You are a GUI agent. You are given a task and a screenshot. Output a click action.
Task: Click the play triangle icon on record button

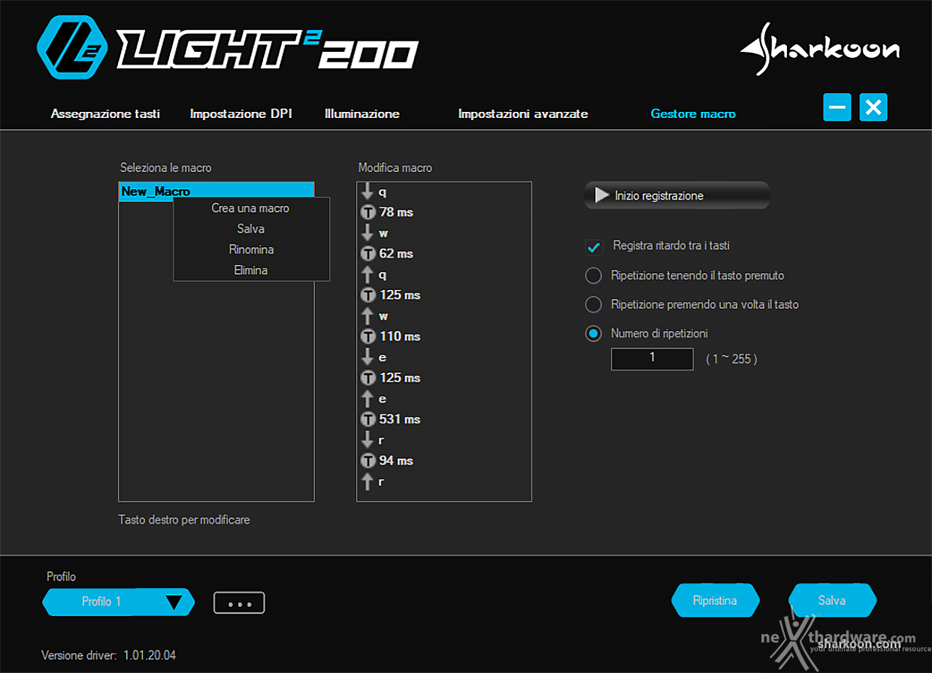(602, 195)
